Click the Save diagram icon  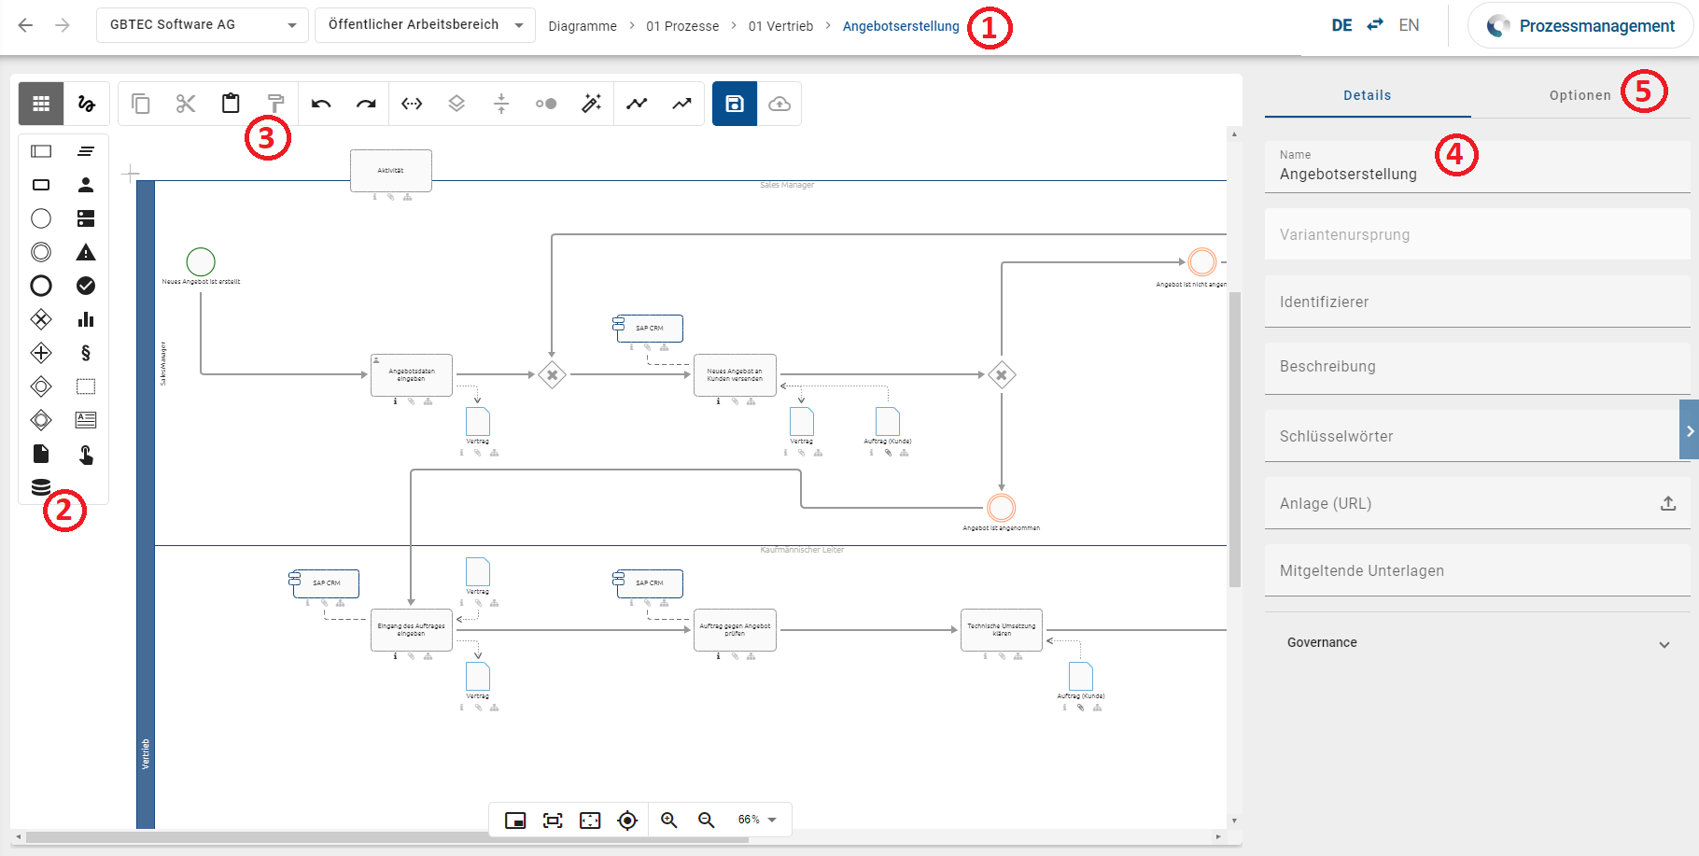[x=735, y=104]
